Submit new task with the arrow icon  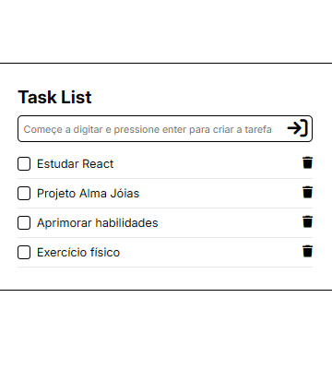(x=298, y=128)
